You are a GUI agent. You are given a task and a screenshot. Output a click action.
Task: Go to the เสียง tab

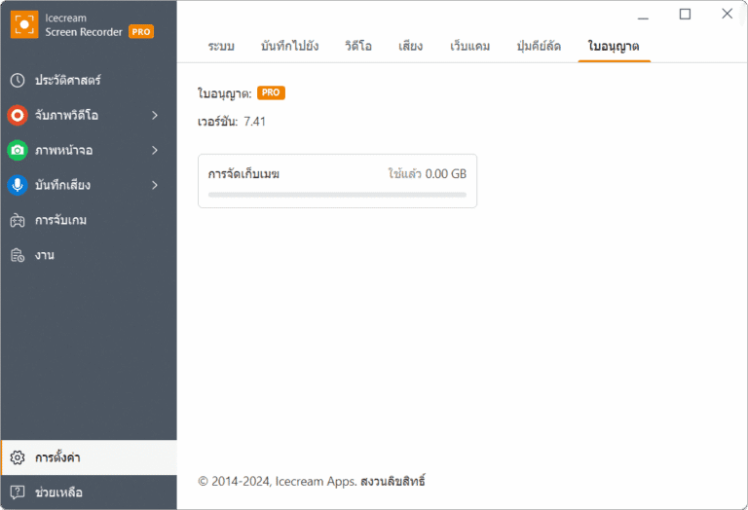pyautogui.click(x=411, y=47)
